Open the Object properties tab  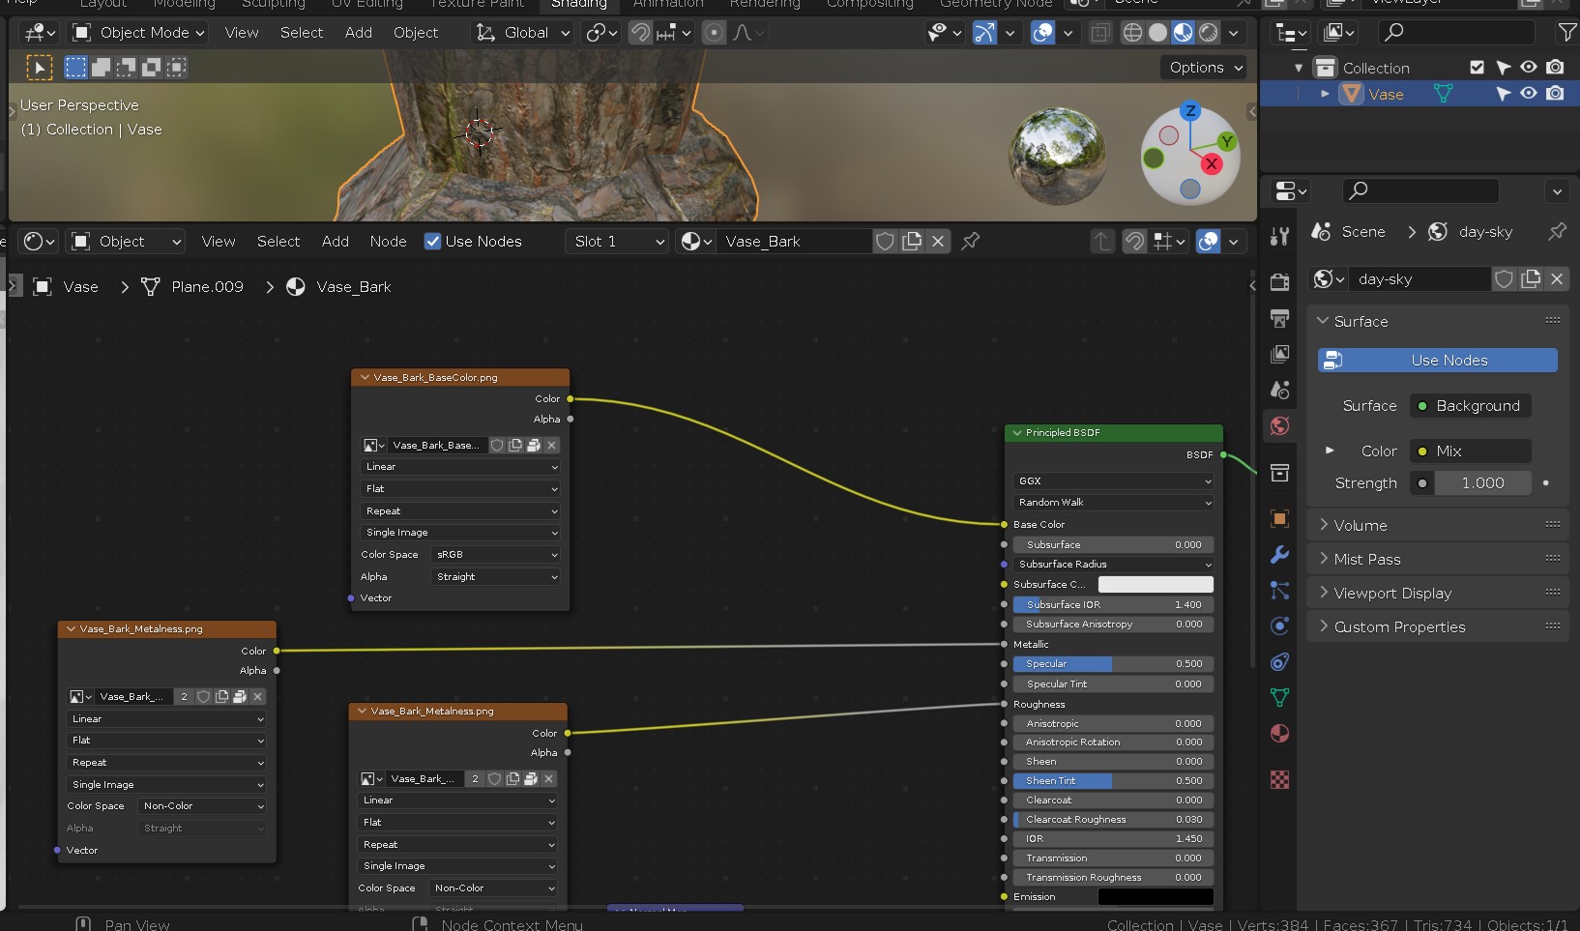(1279, 519)
